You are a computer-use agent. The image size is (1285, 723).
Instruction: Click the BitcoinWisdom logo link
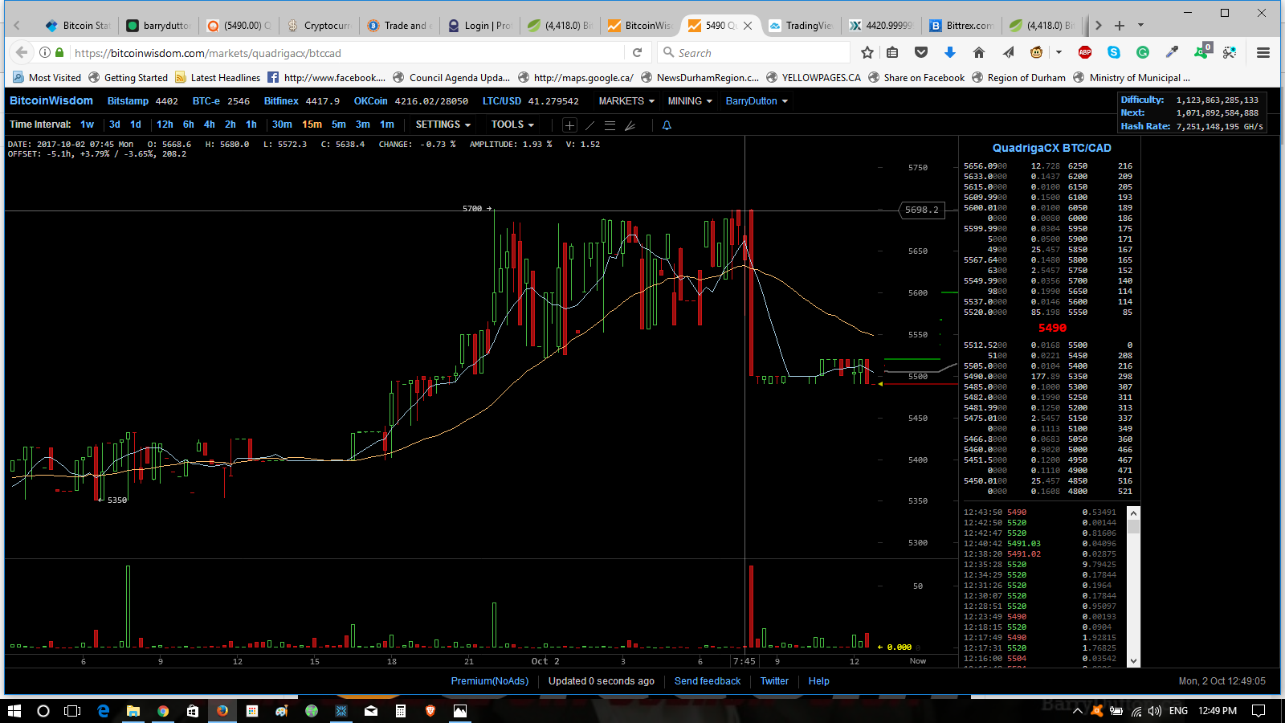pos(51,100)
